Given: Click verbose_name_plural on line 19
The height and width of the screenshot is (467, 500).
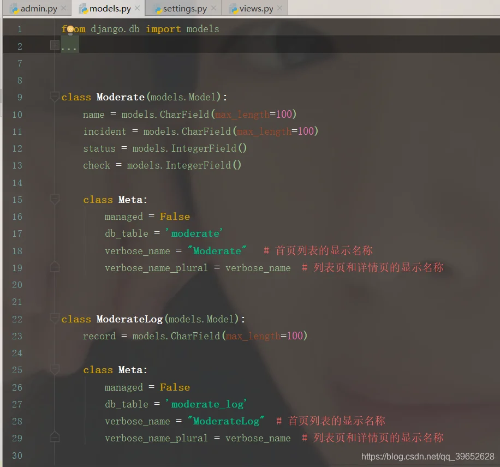Looking at the screenshot, I should pyautogui.click(x=156, y=268).
